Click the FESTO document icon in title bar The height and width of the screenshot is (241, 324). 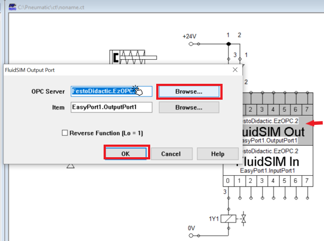pyautogui.click(x=12, y=7)
